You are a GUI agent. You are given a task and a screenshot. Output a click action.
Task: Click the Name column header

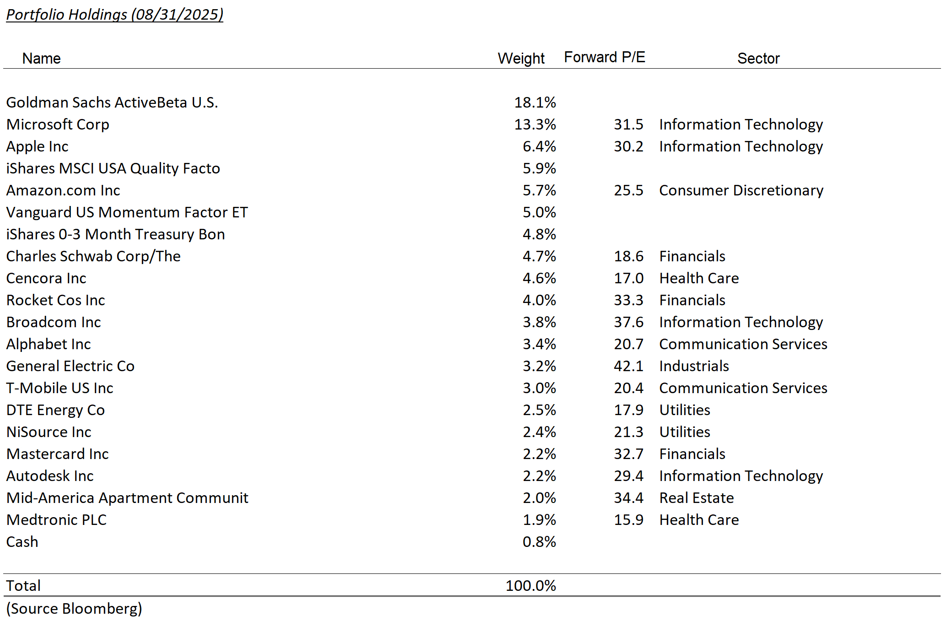(41, 59)
